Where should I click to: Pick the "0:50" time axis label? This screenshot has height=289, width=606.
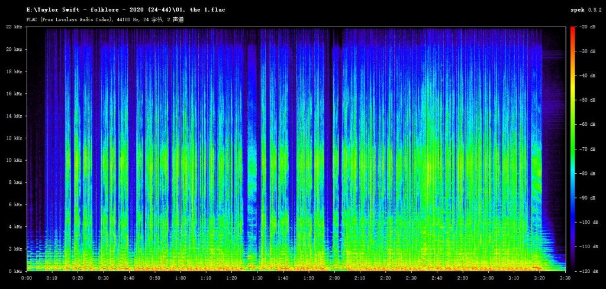[x=155, y=278]
